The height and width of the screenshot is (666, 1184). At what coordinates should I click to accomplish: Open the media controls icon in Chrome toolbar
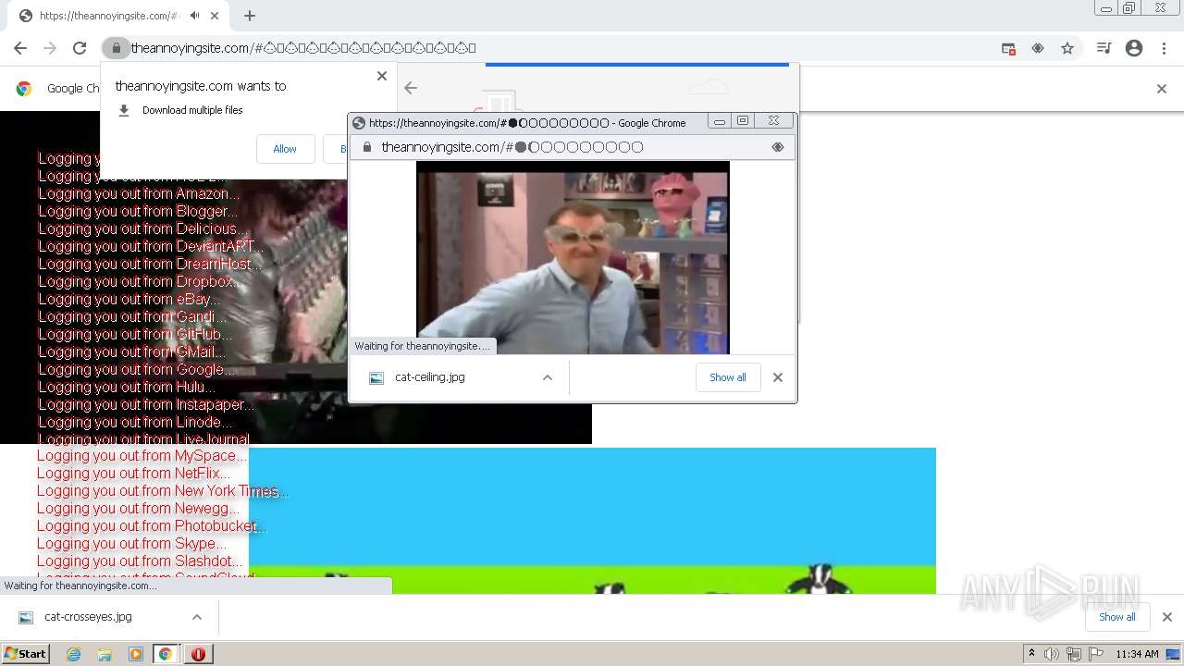1104,48
